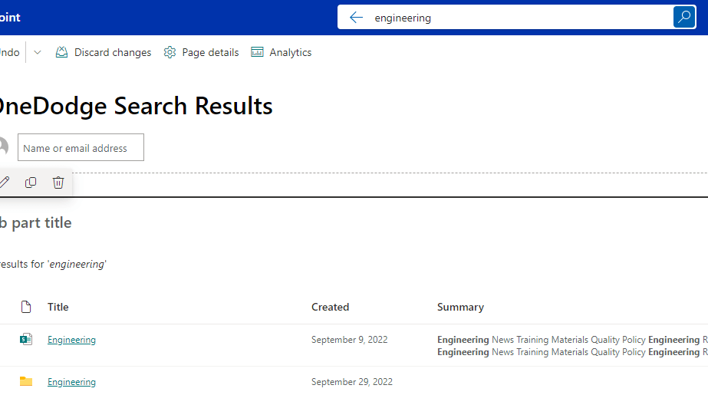Click the magnifier search button
This screenshot has height=395, width=708.
pos(683,17)
